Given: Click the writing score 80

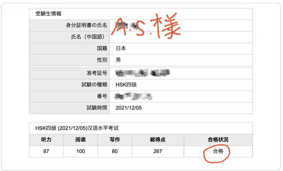Looking at the screenshot, I should [x=115, y=151].
